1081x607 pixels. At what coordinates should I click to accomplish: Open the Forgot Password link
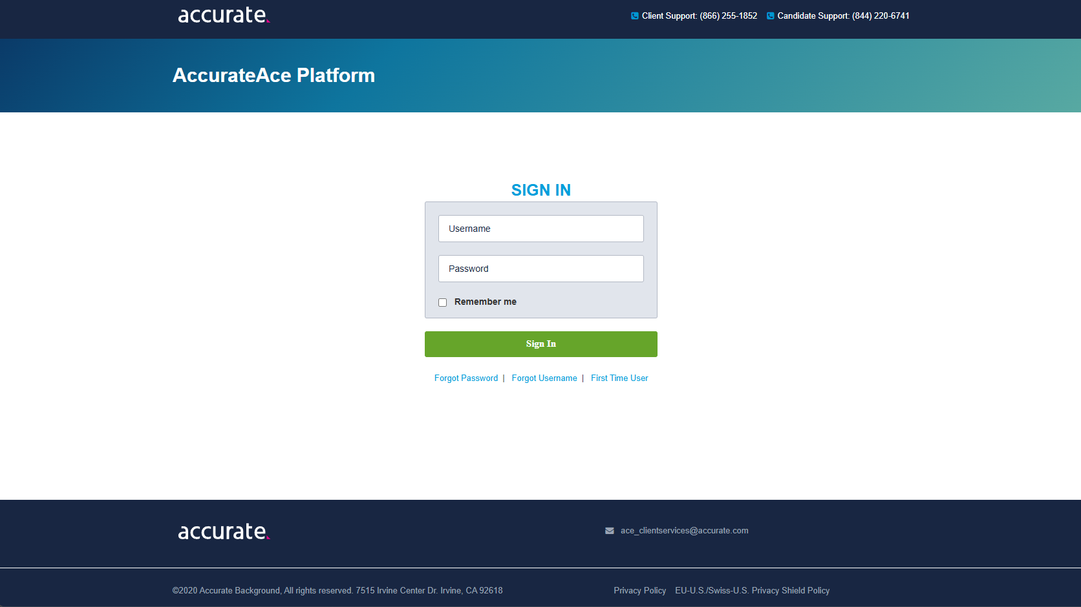[x=466, y=378]
